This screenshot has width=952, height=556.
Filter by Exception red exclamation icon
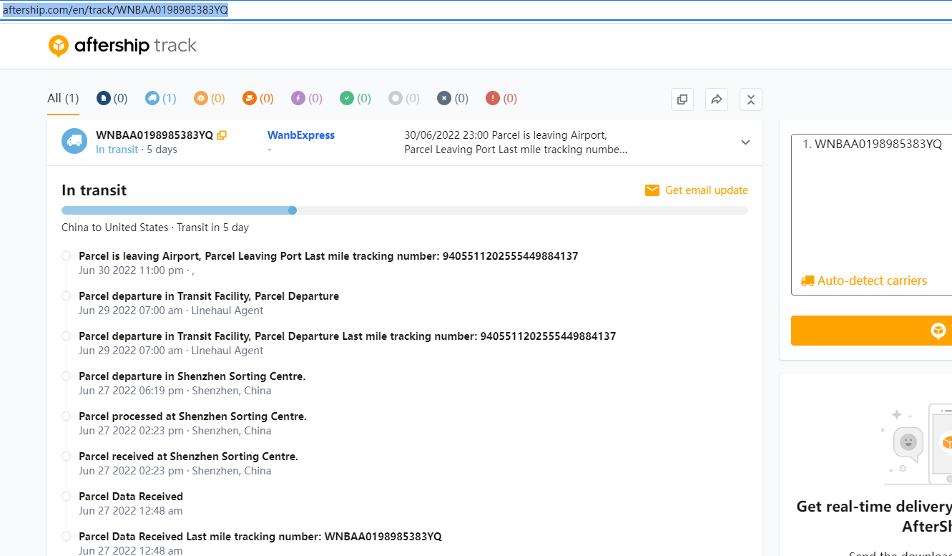493,98
